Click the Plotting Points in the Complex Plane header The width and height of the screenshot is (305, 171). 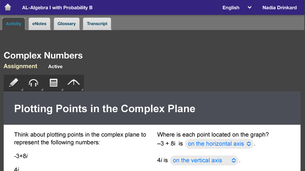point(105,109)
